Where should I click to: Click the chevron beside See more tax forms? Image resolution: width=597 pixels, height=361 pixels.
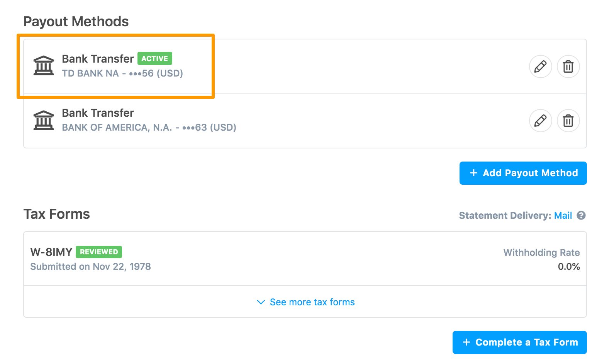261,302
